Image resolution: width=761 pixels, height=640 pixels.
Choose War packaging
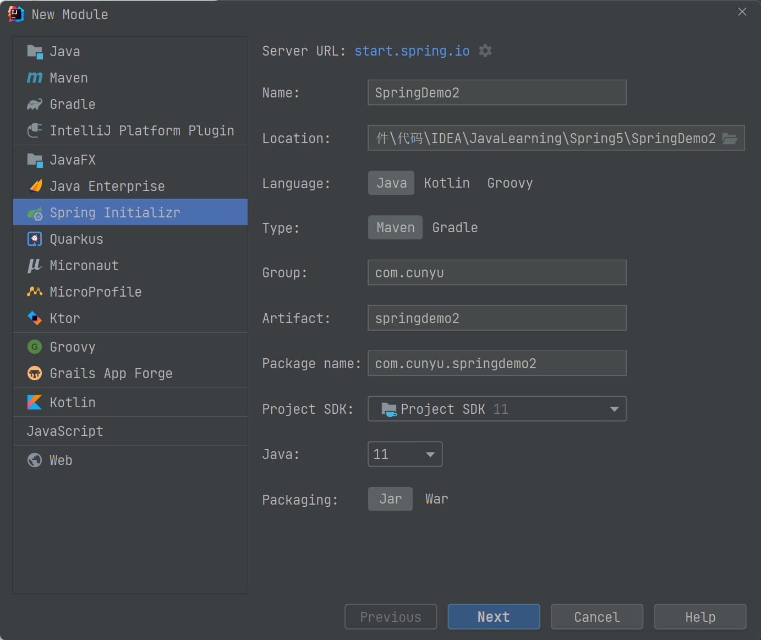point(437,499)
